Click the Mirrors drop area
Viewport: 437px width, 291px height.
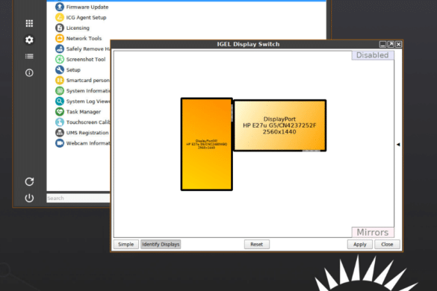point(373,232)
